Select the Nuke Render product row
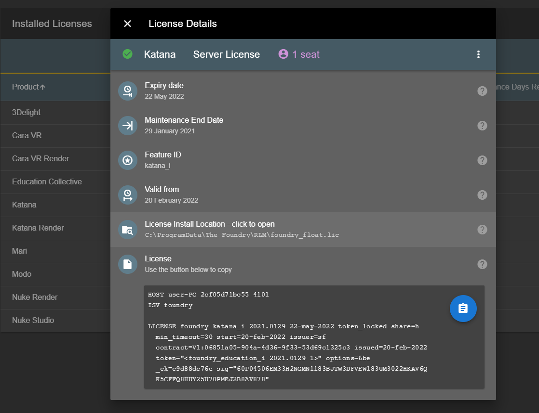 click(x=55, y=297)
